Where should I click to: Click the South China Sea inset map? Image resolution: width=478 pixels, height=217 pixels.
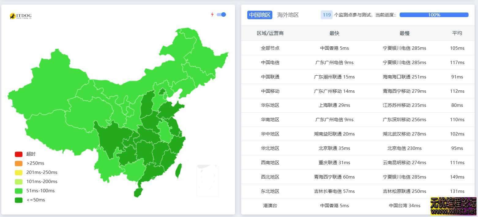click(207, 180)
